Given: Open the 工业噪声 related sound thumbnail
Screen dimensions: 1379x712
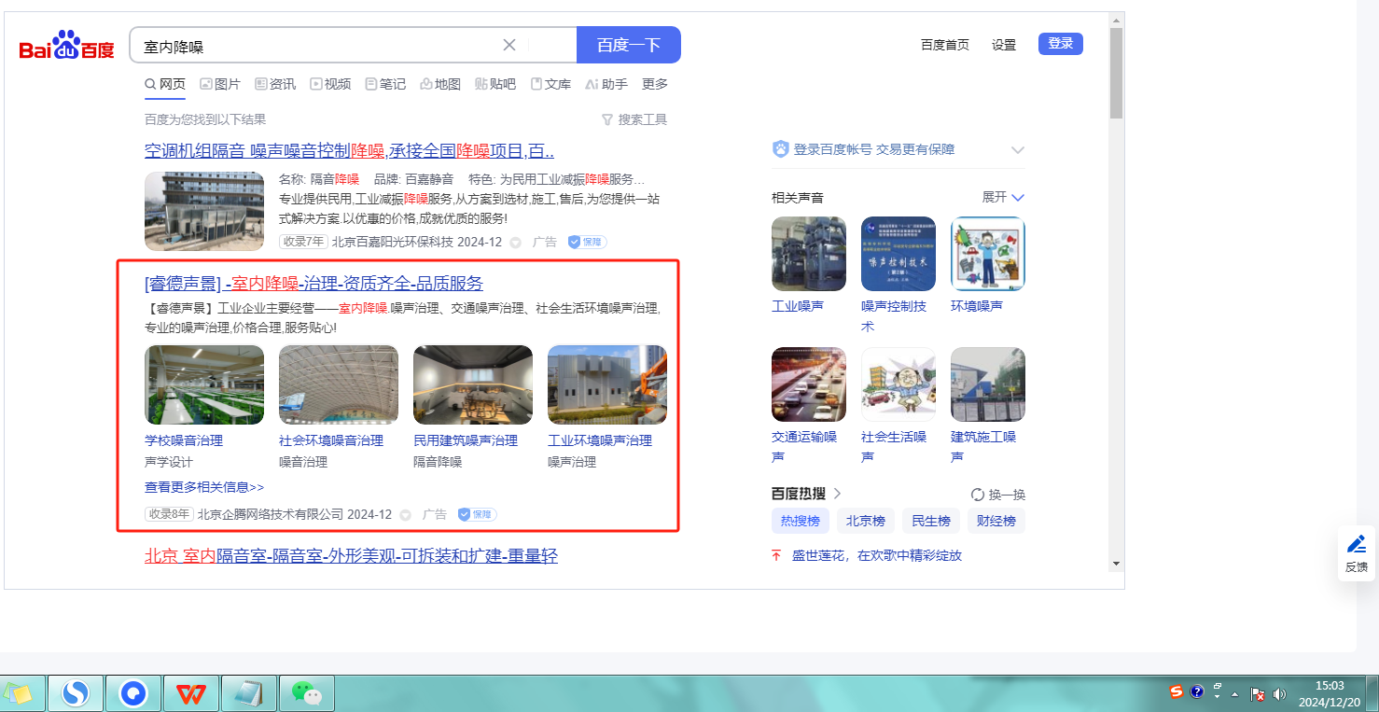Looking at the screenshot, I should pyautogui.click(x=809, y=254).
